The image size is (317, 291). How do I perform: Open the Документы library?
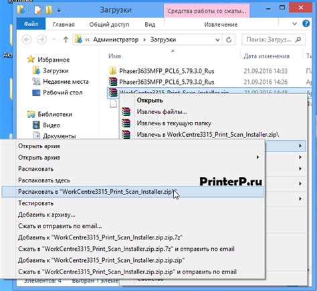59,135
